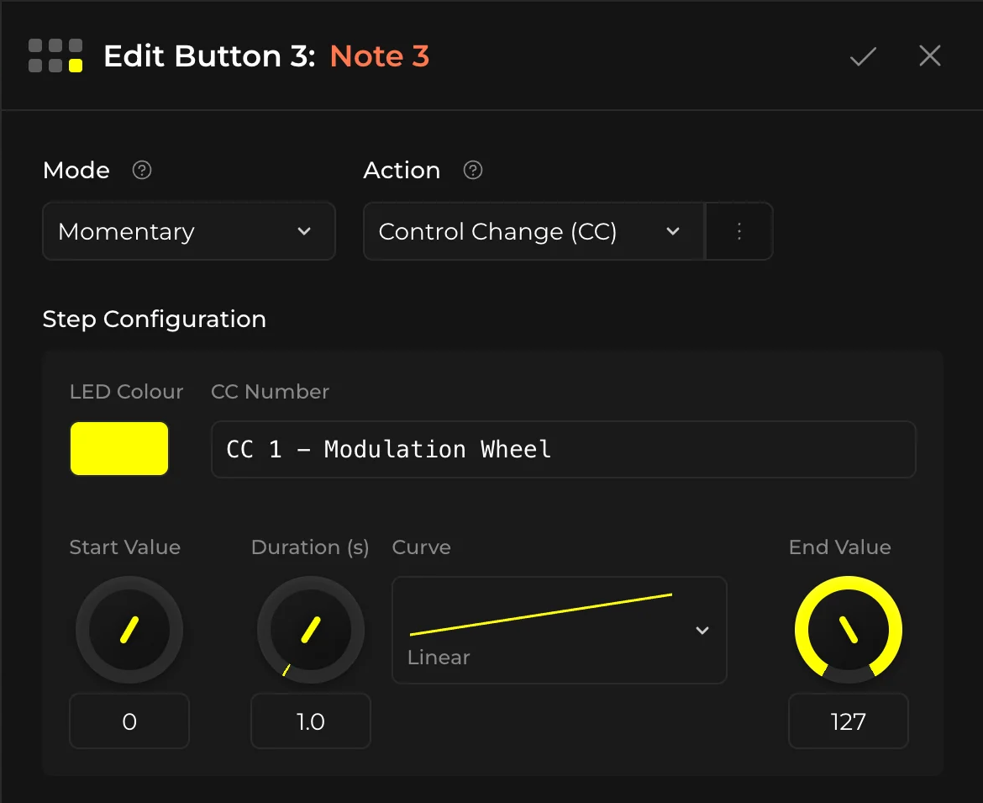The image size is (983, 803).
Task: Open the Curve dropdown set to Linear
Action: [559, 630]
